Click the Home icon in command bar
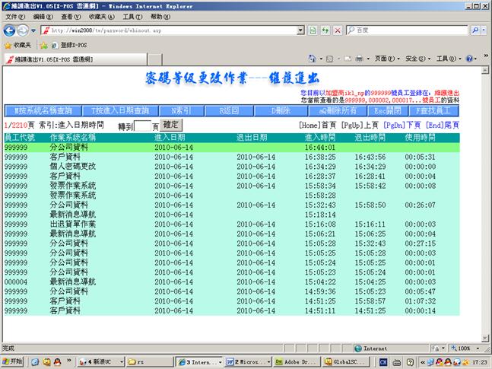 pos(313,59)
